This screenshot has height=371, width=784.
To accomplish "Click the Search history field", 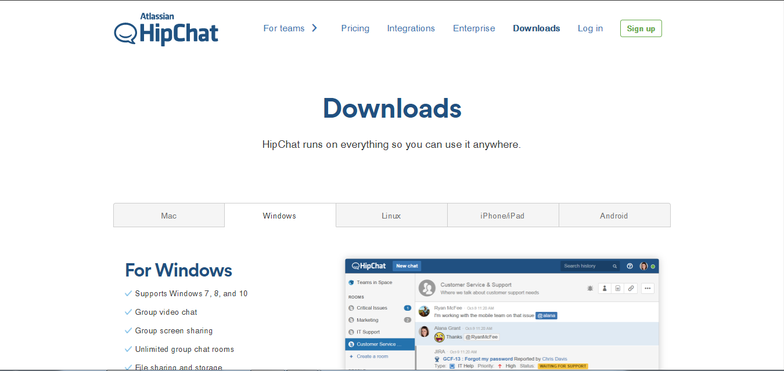I will (587, 266).
